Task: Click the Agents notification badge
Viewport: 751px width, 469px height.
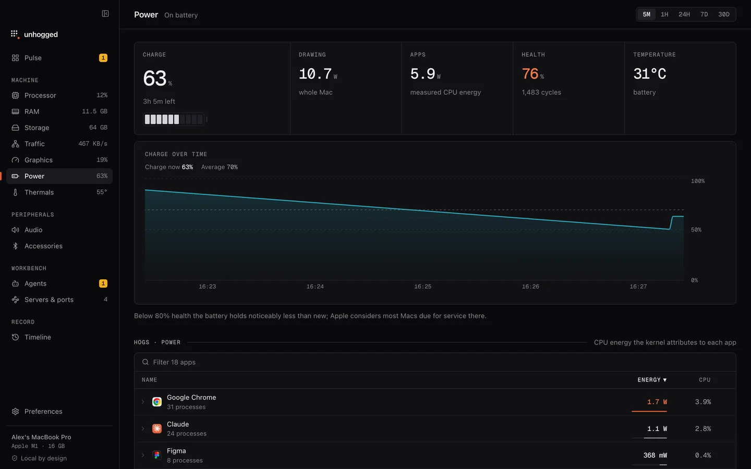Action: (x=103, y=283)
